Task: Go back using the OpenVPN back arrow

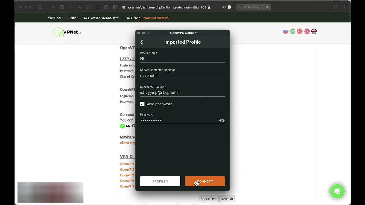Action: point(142,42)
